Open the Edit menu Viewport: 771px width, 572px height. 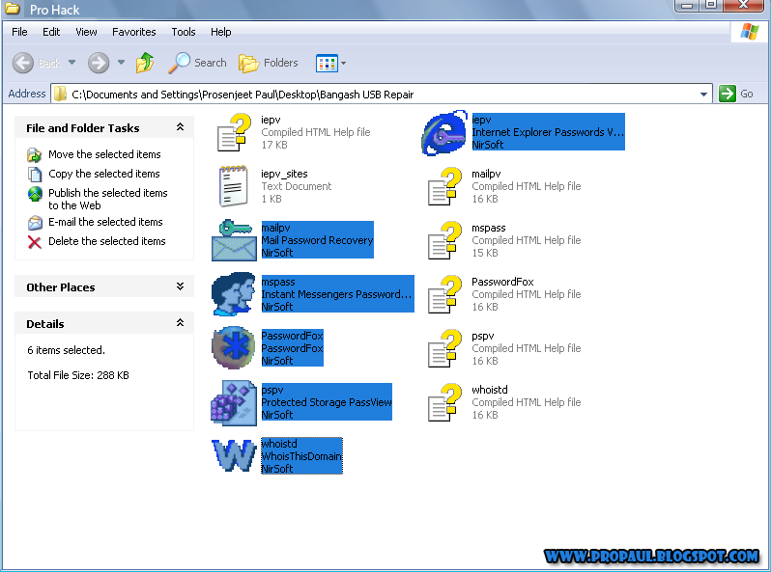[x=51, y=32]
